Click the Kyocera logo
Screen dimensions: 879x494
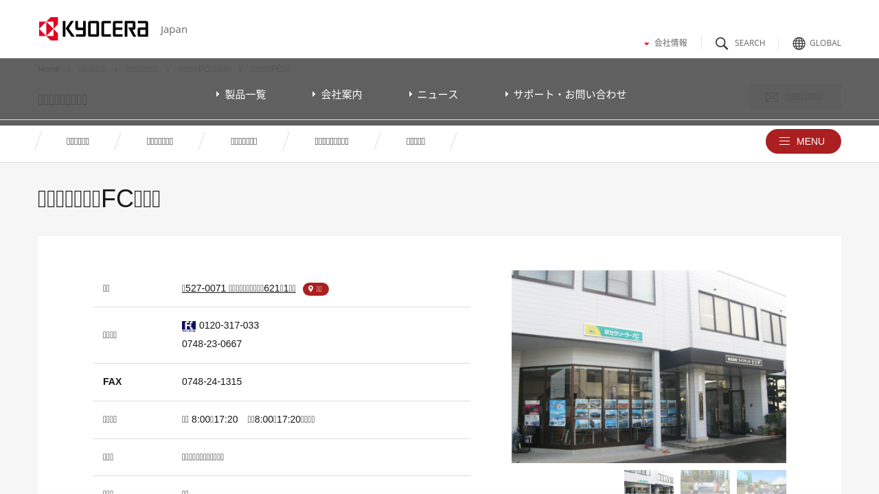pyautogui.click(x=93, y=29)
